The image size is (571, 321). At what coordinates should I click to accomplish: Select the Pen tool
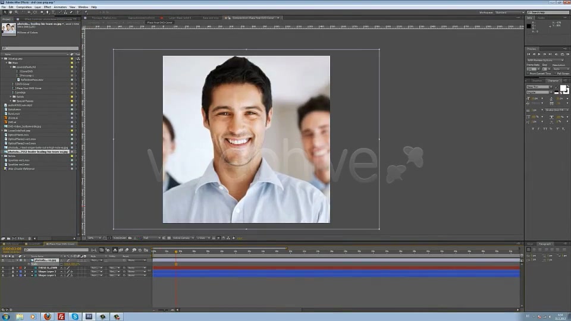pos(48,12)
